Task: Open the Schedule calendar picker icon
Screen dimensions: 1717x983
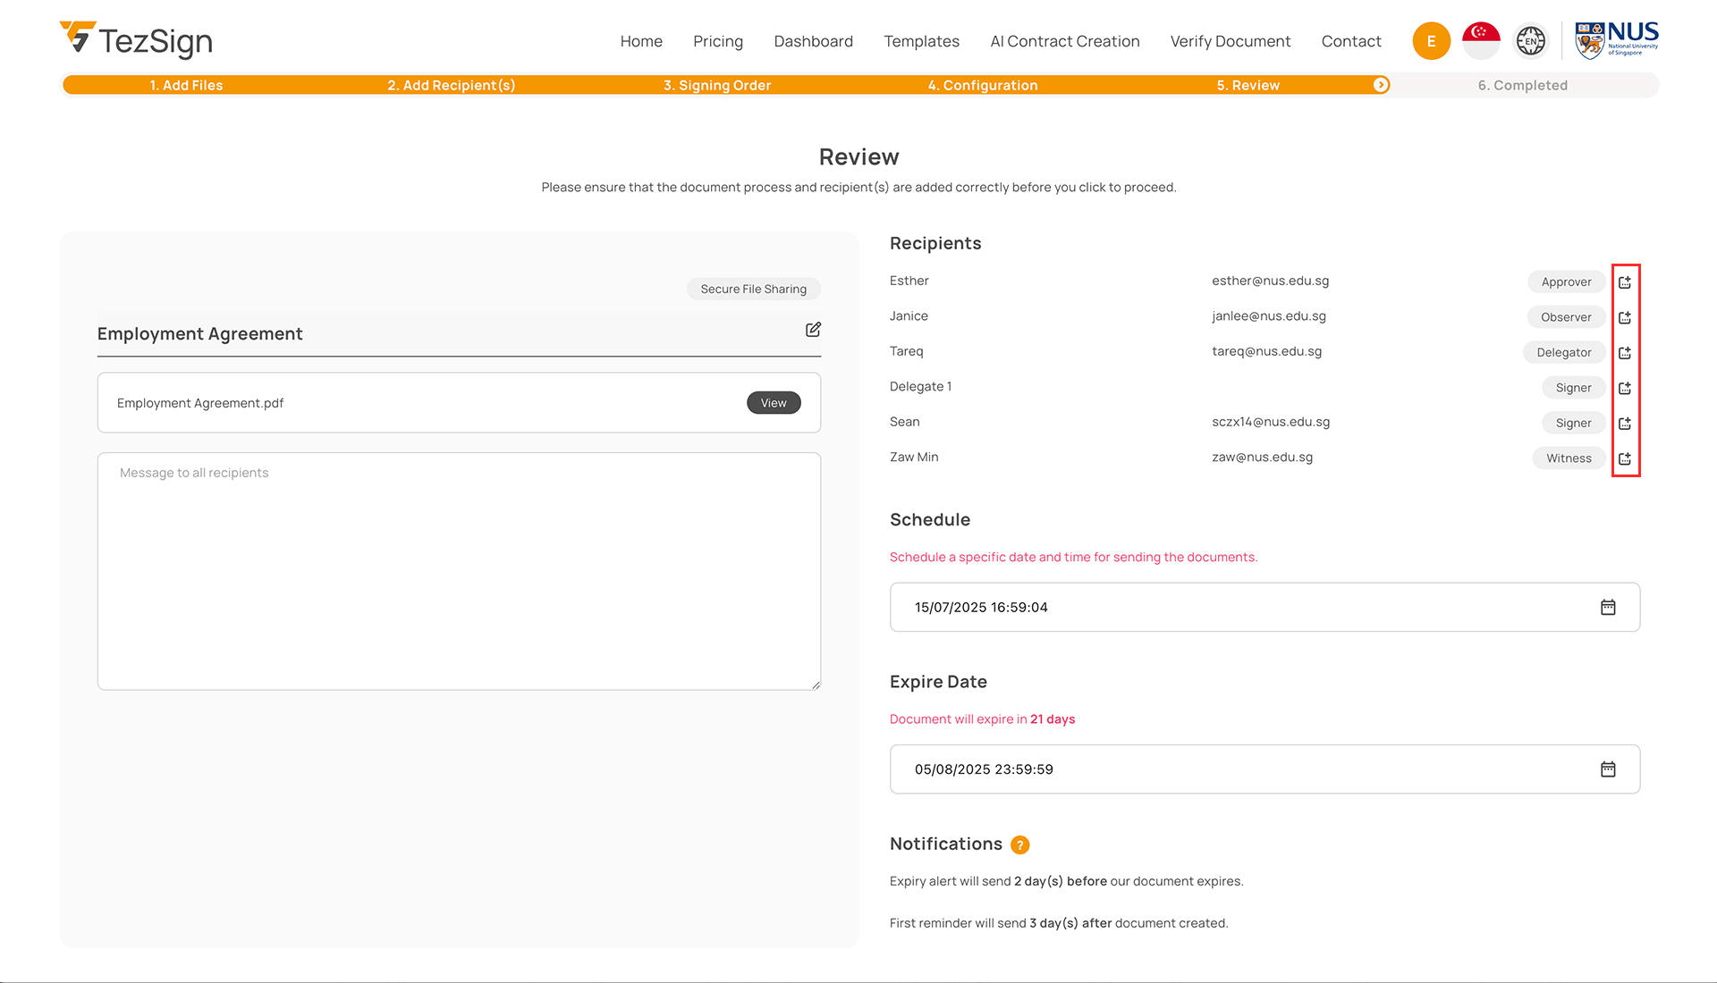Action: 1607,608
